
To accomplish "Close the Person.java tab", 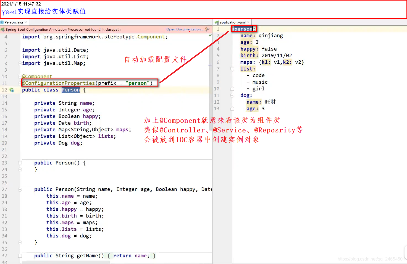I will [x=26, y=22].
